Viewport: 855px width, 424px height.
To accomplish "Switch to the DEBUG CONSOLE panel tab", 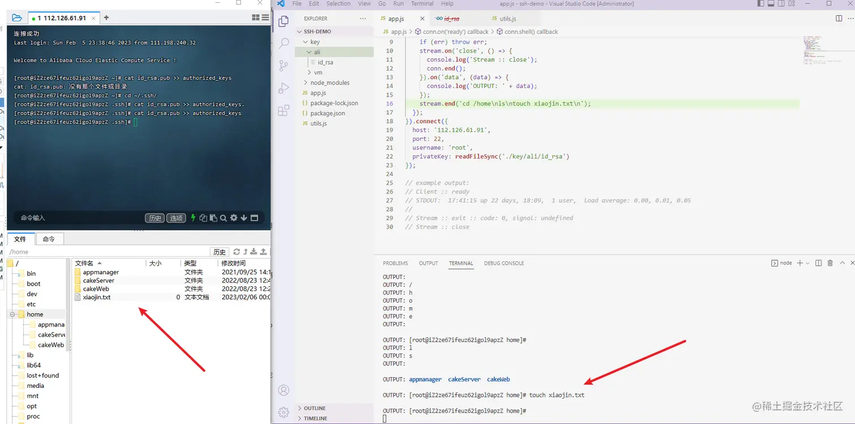I will 504,263.
